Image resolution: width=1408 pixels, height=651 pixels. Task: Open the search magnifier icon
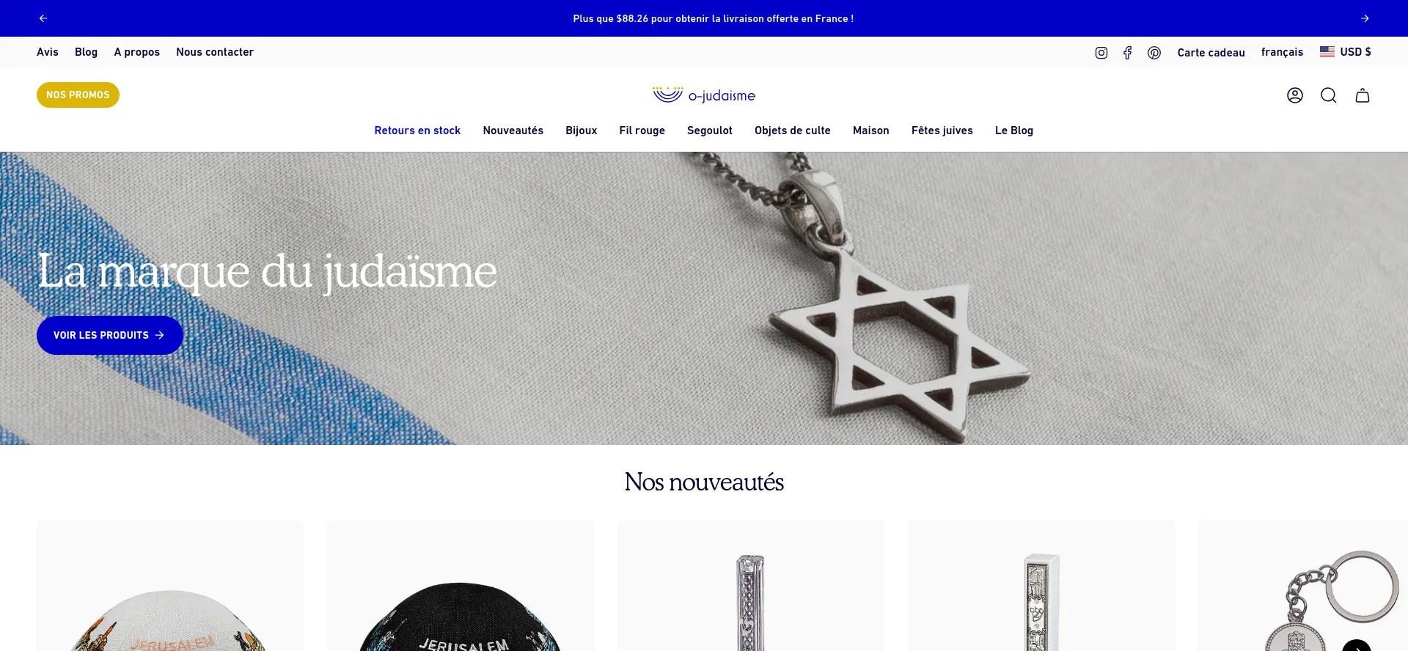pyautogui.click(x=1329, y=95)
